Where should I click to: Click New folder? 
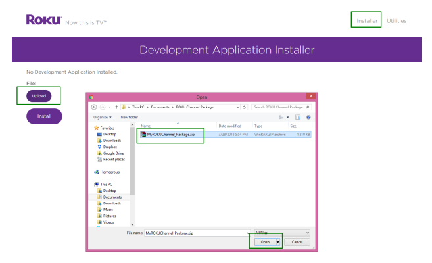pyautogui.click(x=130, y=117)
